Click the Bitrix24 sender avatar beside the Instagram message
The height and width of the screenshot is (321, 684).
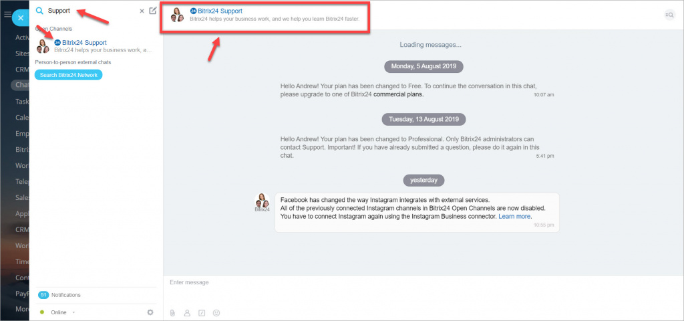pyautogui.click(x=262, y=201)
